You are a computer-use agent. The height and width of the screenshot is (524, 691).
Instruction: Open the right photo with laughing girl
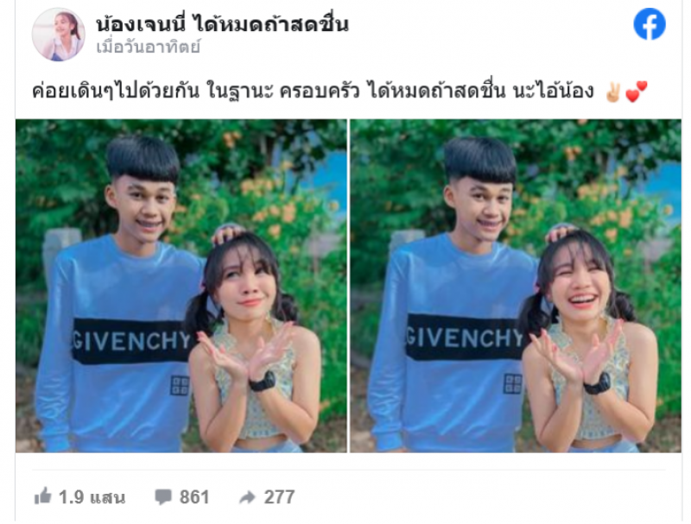tap(516, 286)
